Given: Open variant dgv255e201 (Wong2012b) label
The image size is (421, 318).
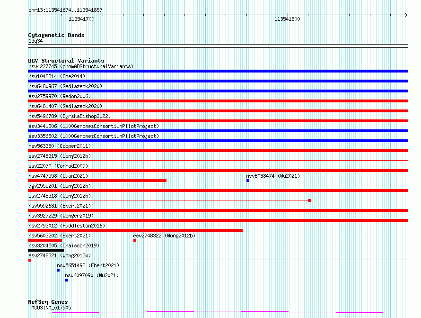Looking at the screenshot, I should 60,186.
